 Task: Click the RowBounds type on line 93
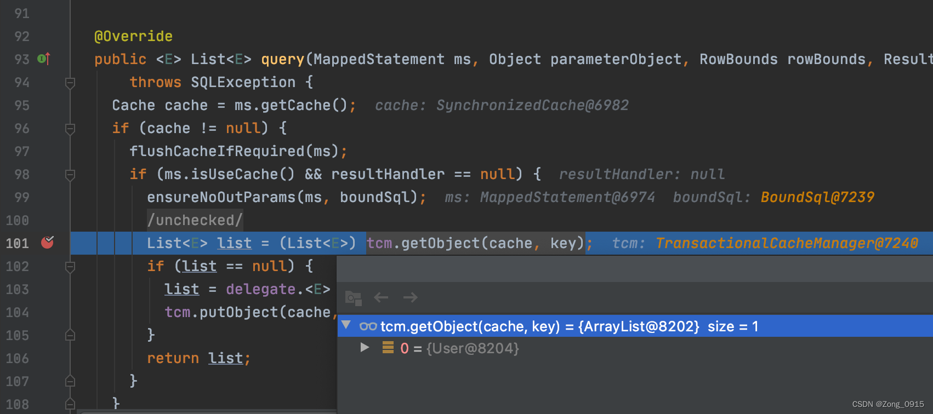pyautogui.click(x=738, y=59)
